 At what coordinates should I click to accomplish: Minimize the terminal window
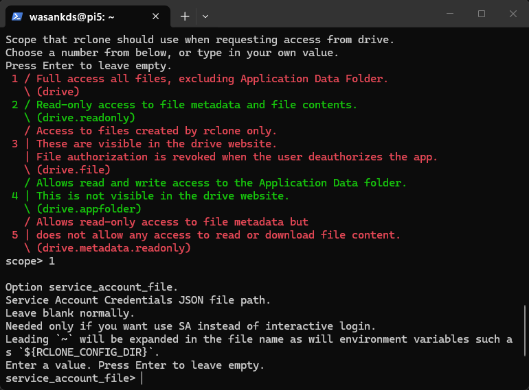click(x=450, y=14)
